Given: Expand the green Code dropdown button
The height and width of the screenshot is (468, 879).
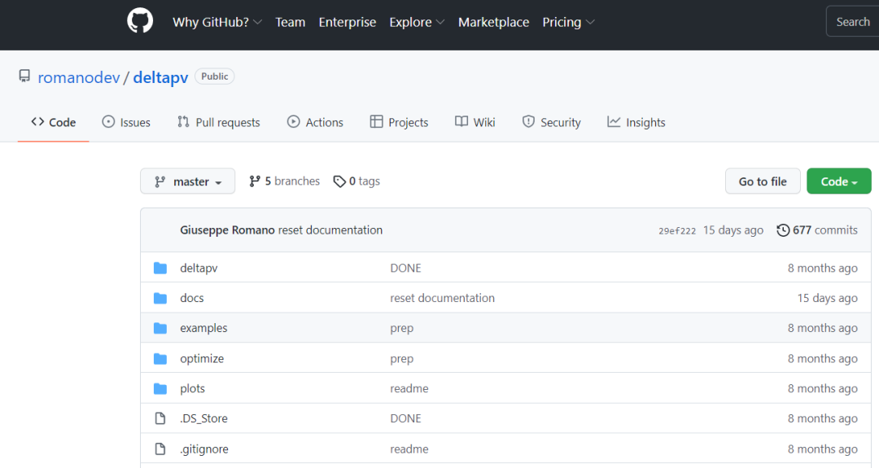Looking at the screenshot, I should click(x=838, y=182).
